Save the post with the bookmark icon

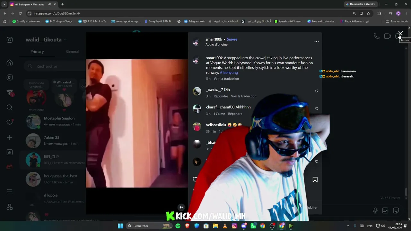[315, 180]
